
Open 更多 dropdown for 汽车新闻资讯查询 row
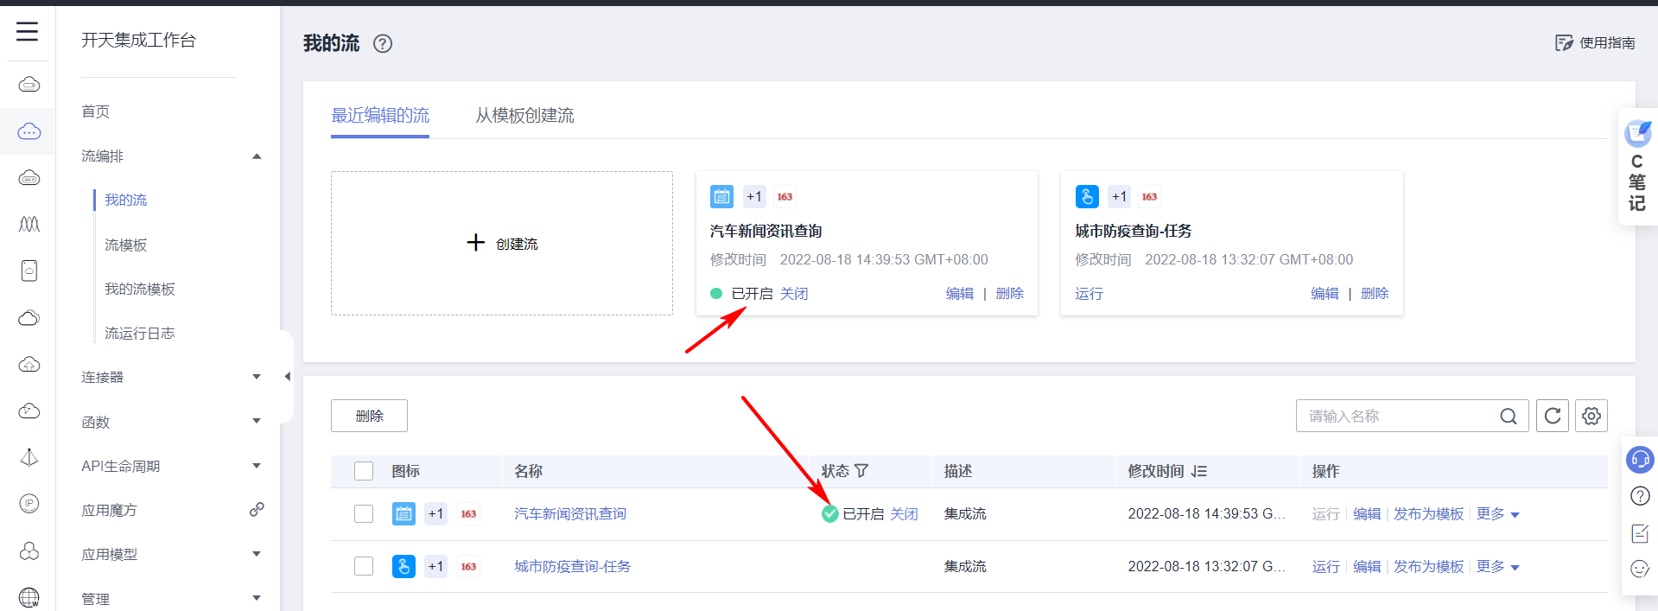(1498, 514)
